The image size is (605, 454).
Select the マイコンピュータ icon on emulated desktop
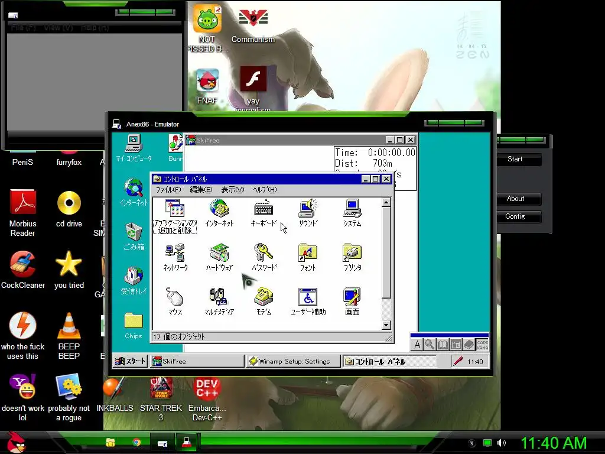(134, 148)
